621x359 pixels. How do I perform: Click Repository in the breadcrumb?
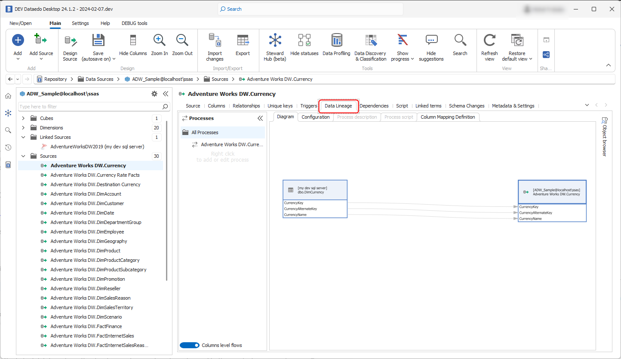pos(55,79)
